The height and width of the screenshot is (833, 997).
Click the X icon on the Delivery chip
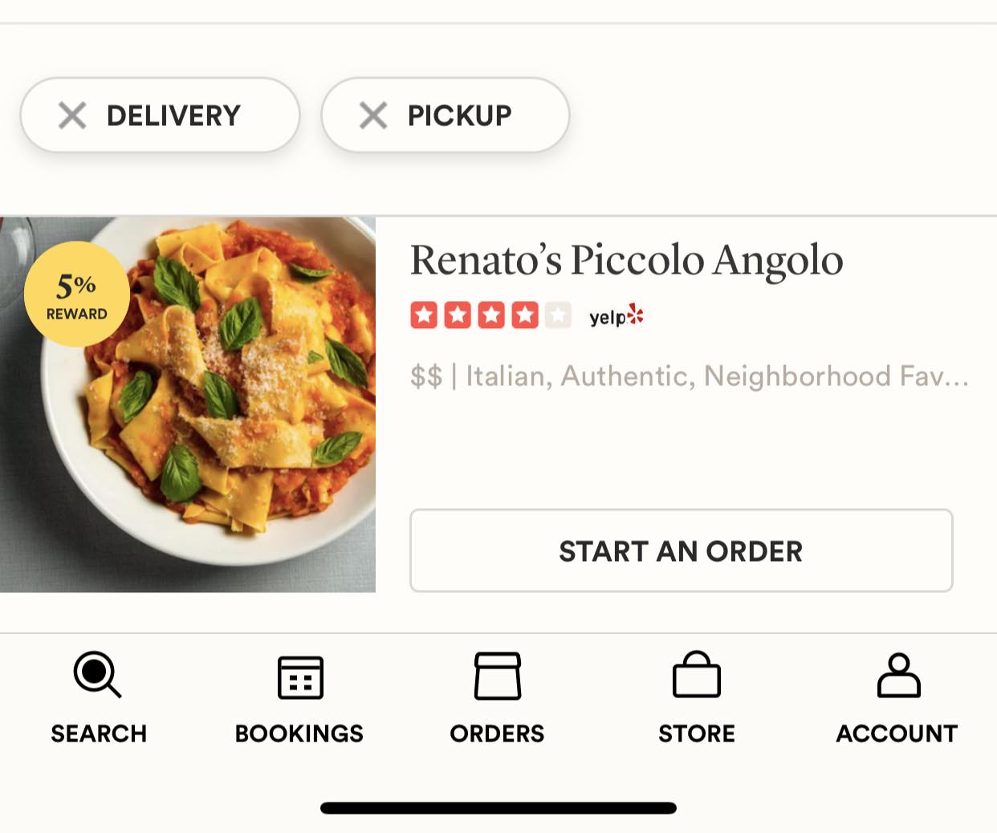(x=72, y=116)
